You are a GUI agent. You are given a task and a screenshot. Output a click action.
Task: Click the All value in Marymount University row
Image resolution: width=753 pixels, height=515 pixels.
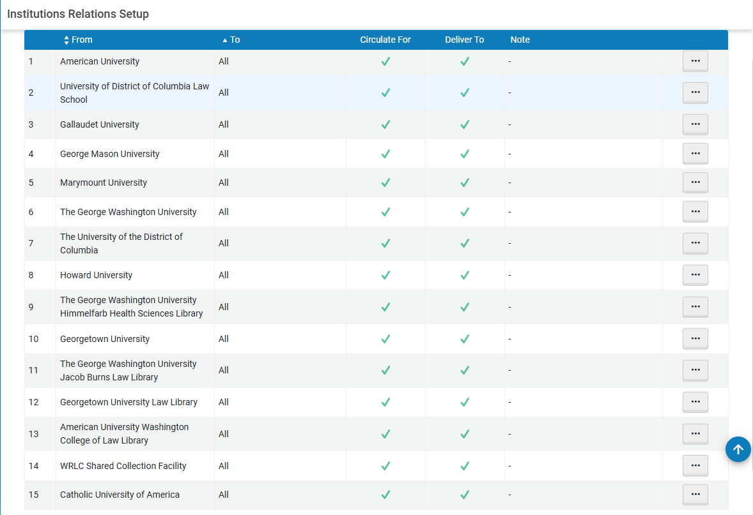pos(223,183)
